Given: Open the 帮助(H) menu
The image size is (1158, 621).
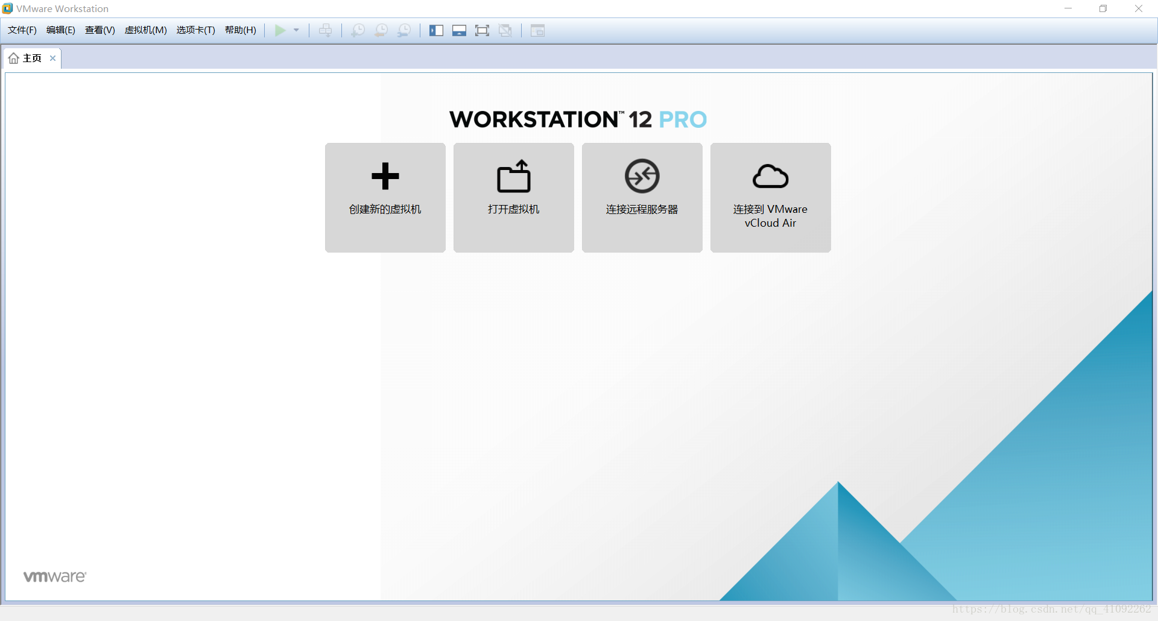Looking at the screenshot, I should click(x=241, y=30).
